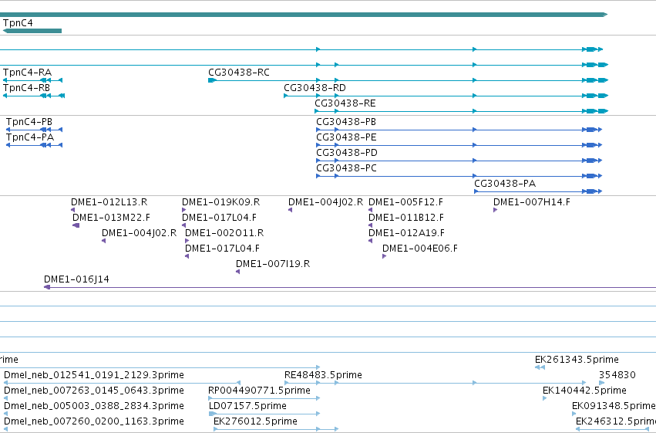Select the DME1-002O11.R feature
The width and height of the screenshot is (656, 433).
pyautogui.click(x=224, y=233)
